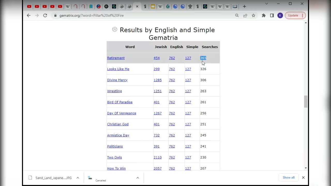331x186 pixels.
Task: Open the Extensions puzzle-piece icon
Action: point(264,16)
